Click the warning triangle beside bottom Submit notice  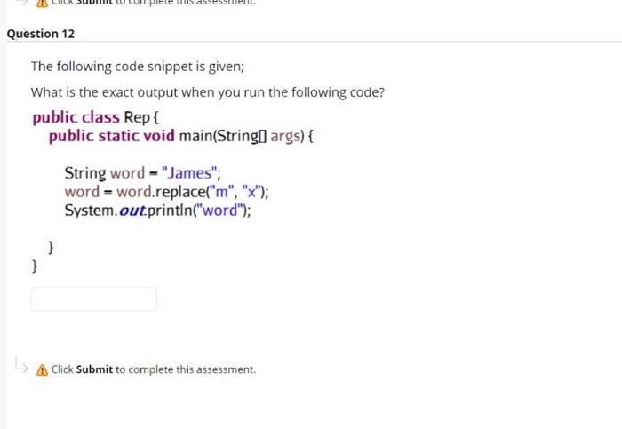click(42, 369)
